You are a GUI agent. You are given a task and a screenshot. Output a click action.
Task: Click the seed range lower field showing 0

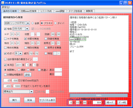6,80
